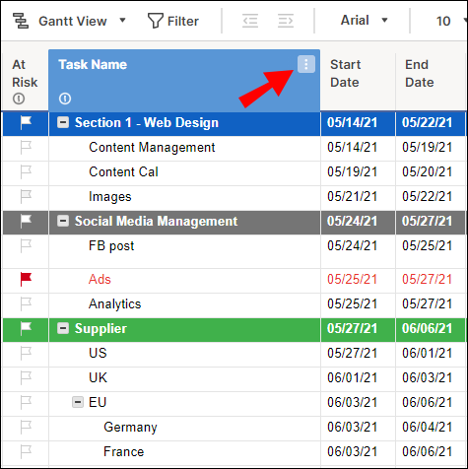Click the outdent icon in toolbar

[x=250, y=21]
